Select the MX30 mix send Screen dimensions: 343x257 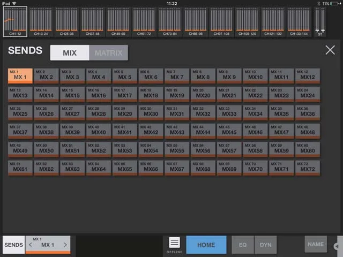click(151, 112)
